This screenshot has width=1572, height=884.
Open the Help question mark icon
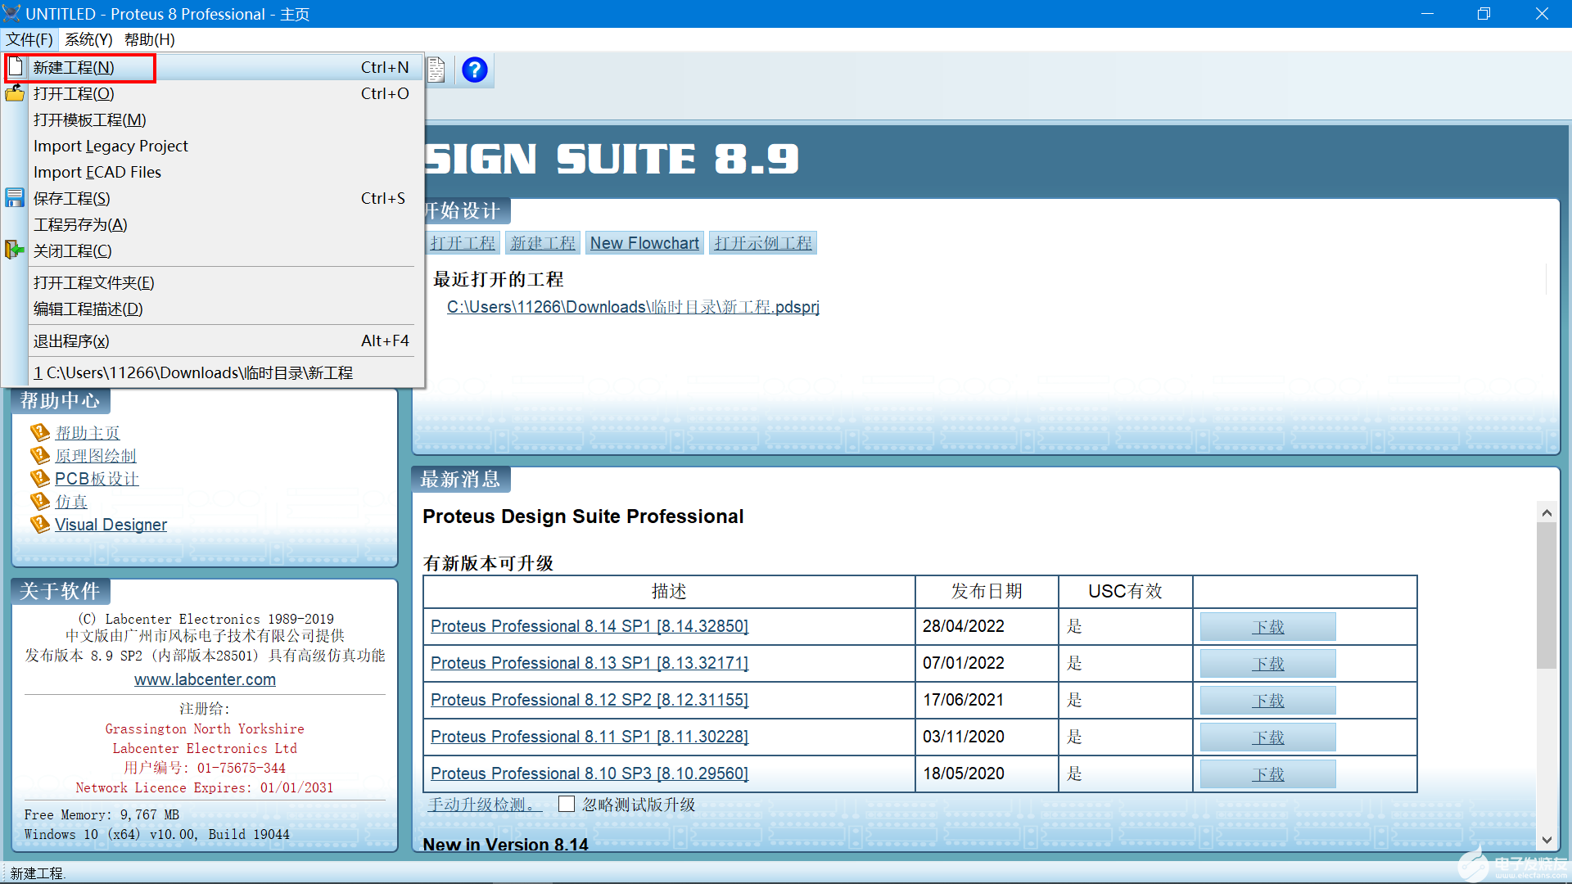474,70
